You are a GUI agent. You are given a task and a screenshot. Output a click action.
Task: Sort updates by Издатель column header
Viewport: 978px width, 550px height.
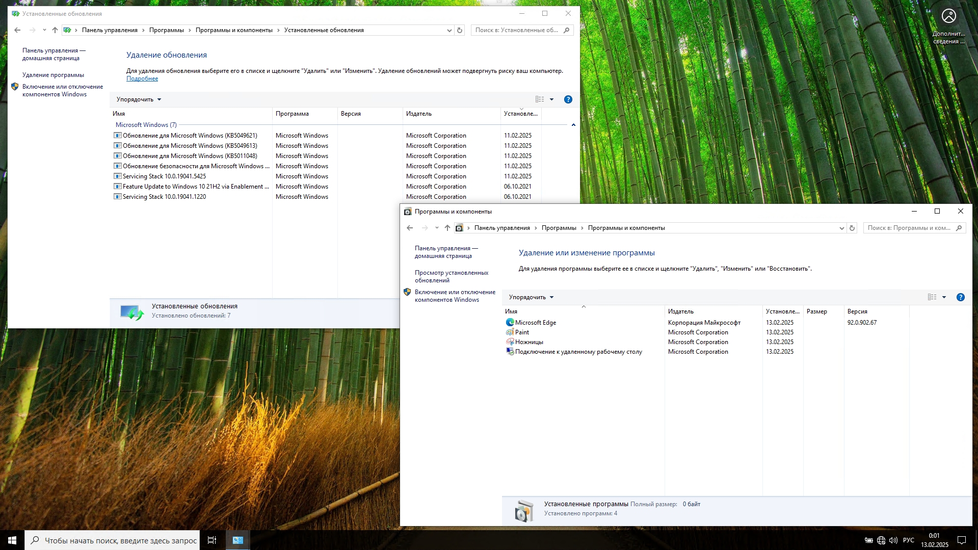pyautogui.click(x=452, y=114)
